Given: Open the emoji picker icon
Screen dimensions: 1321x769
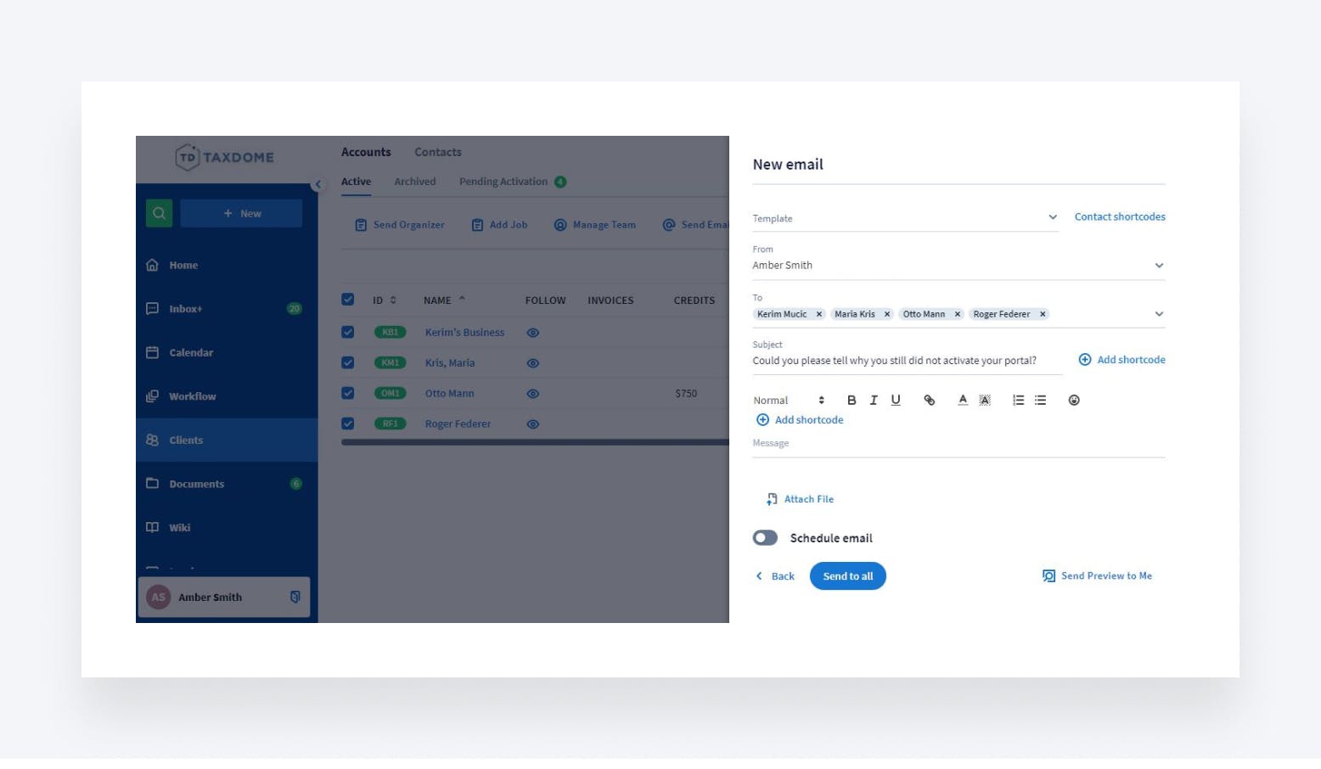Looking at the screenshot, I should click(1074, 401).
